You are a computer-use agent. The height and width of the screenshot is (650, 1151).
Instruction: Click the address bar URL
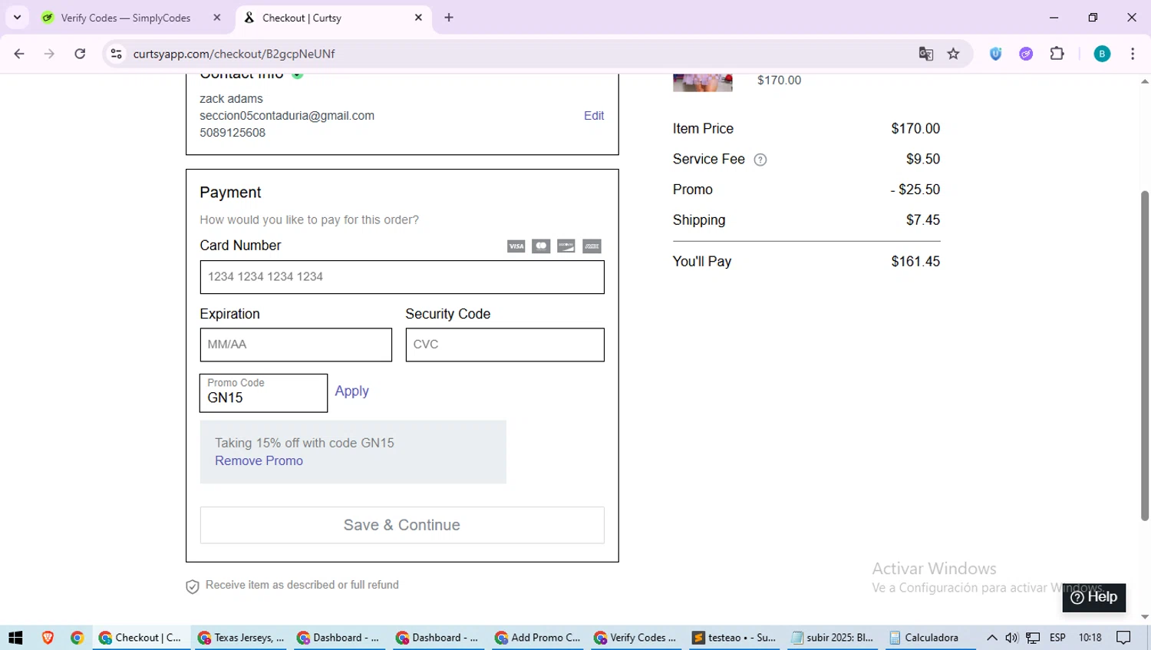pos(234,54)
